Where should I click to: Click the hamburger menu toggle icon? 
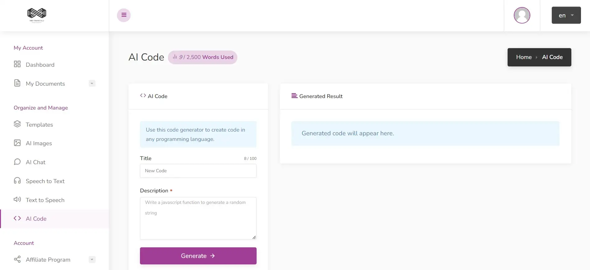(124, 15)
